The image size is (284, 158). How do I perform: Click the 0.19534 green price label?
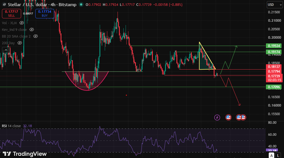click(274, 46)
